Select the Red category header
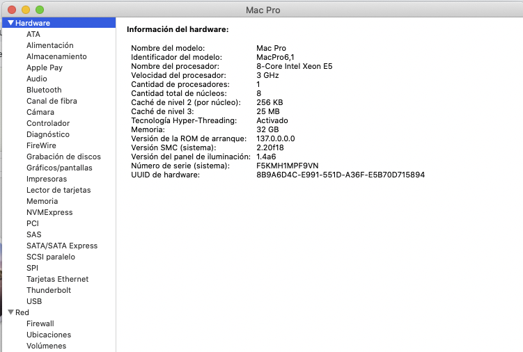This screenshot has height=352, width=523. click(x=22, y=312)
